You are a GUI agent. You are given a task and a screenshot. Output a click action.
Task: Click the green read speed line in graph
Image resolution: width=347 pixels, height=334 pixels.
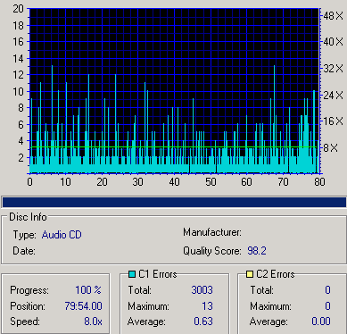pos(174,146)
